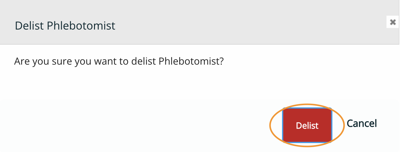
Task: Close the modal window via the X
Action: [392, 22]
